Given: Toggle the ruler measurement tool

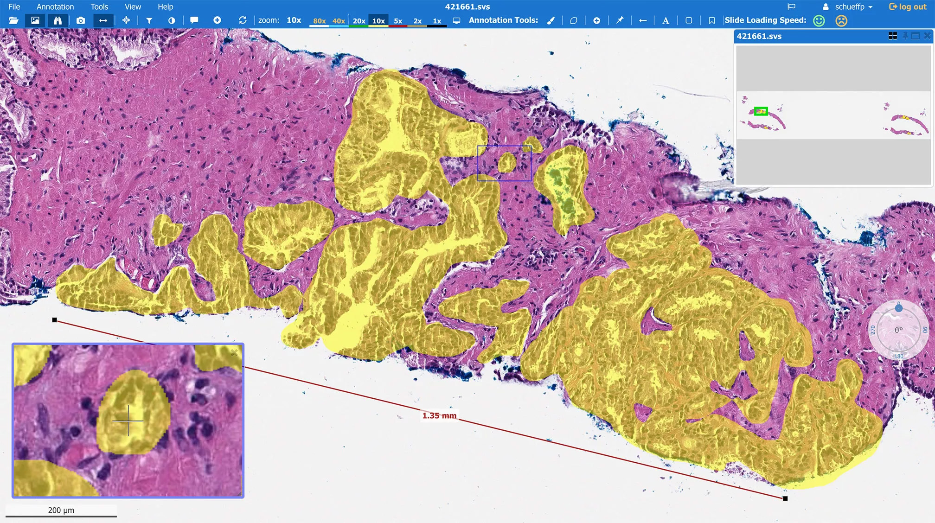Looking at the screenshot, I should [x=103, y=20].
